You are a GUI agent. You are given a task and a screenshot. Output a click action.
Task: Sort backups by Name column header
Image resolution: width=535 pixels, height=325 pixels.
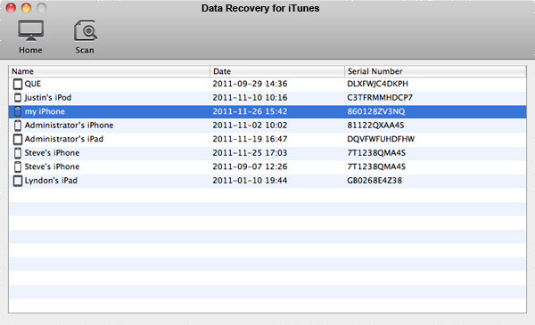(x=109, y=71)
